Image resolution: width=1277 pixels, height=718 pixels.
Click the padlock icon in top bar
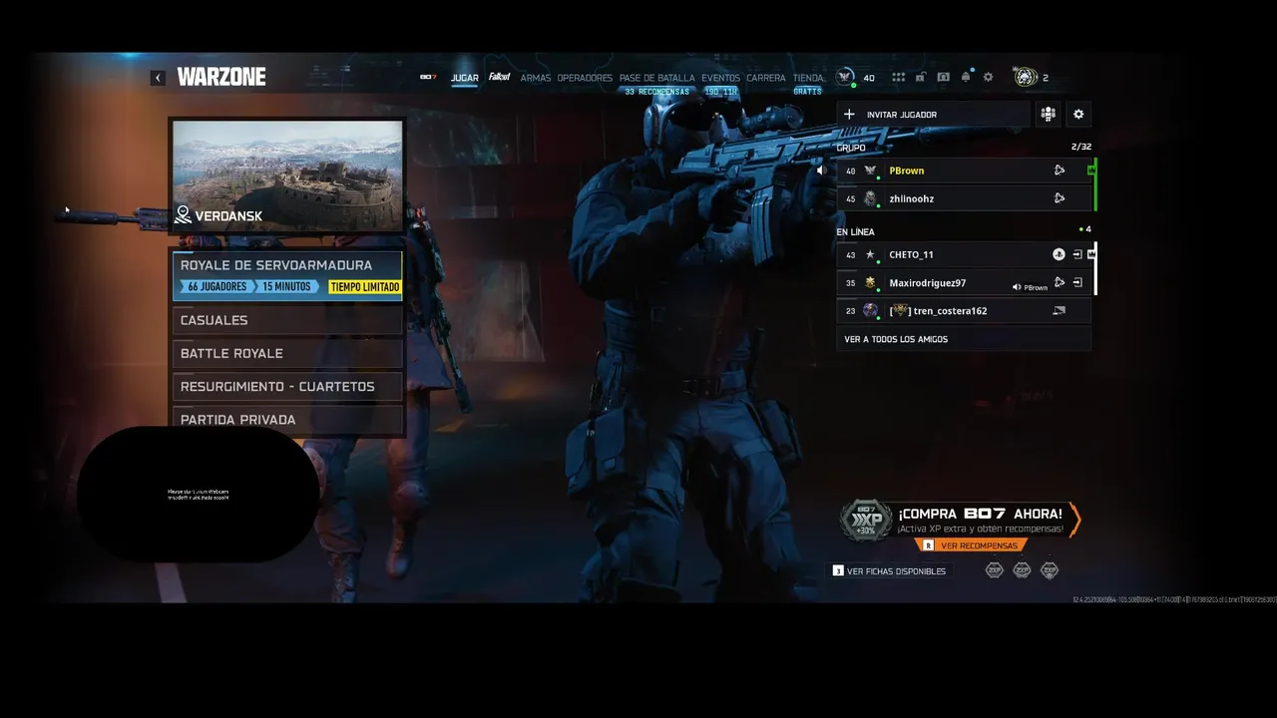coord(921,77)
